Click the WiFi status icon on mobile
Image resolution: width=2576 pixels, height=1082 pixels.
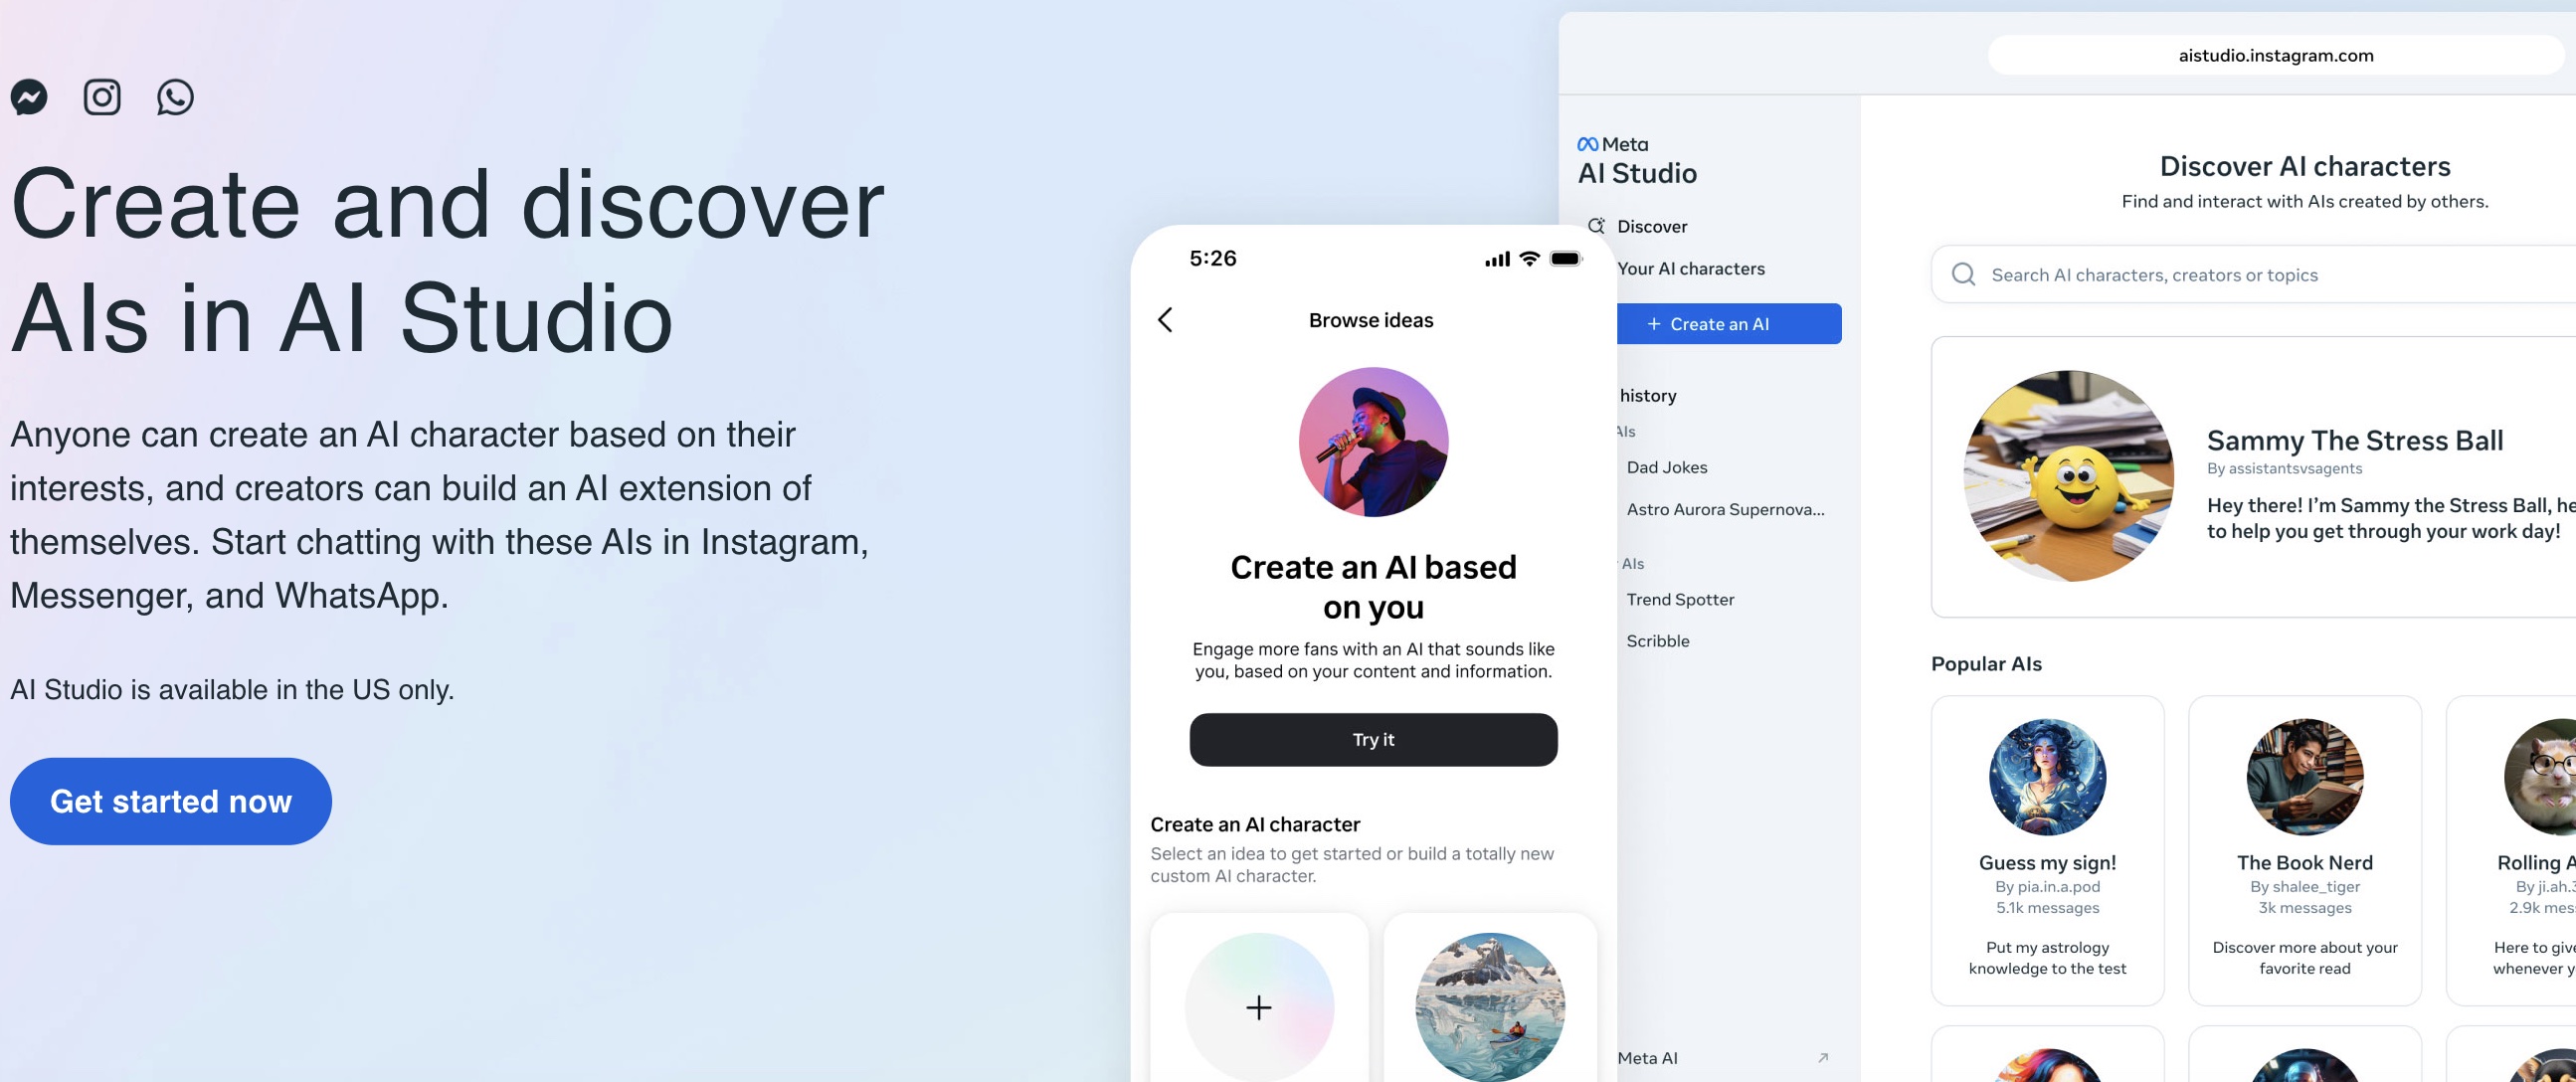[x=1520, y=258]
